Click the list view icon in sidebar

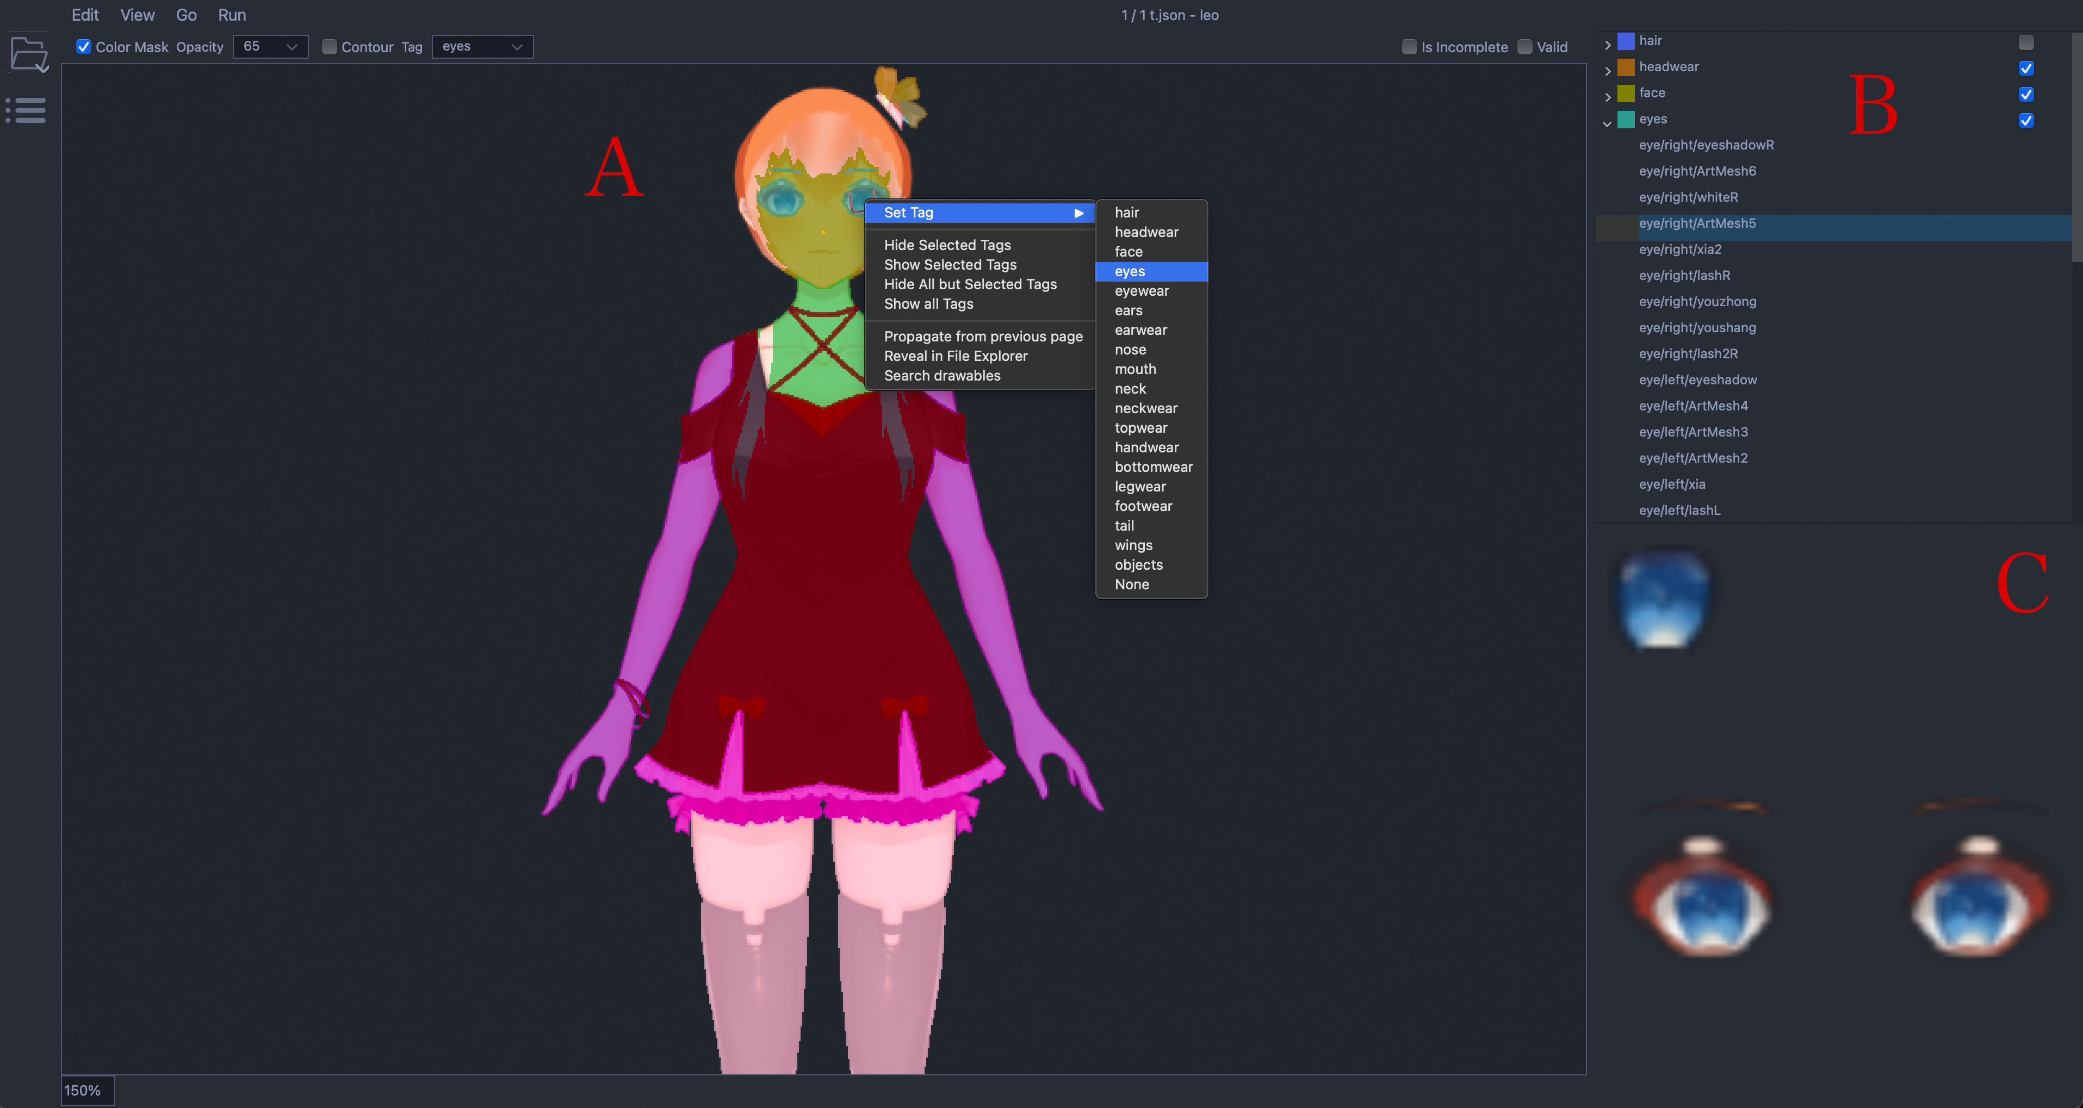[26, 110]
